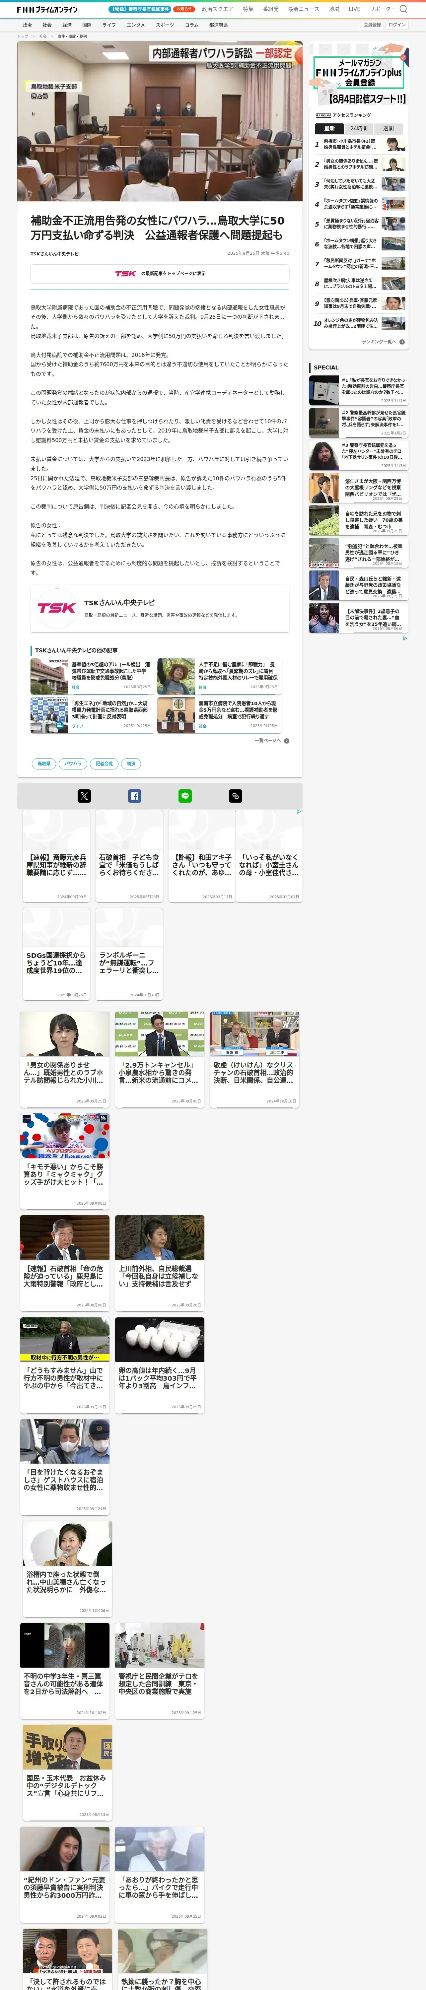426x1990 pixels.
Task: Click the TSK logo in the publisher card
Action: (x=56, y=608)
